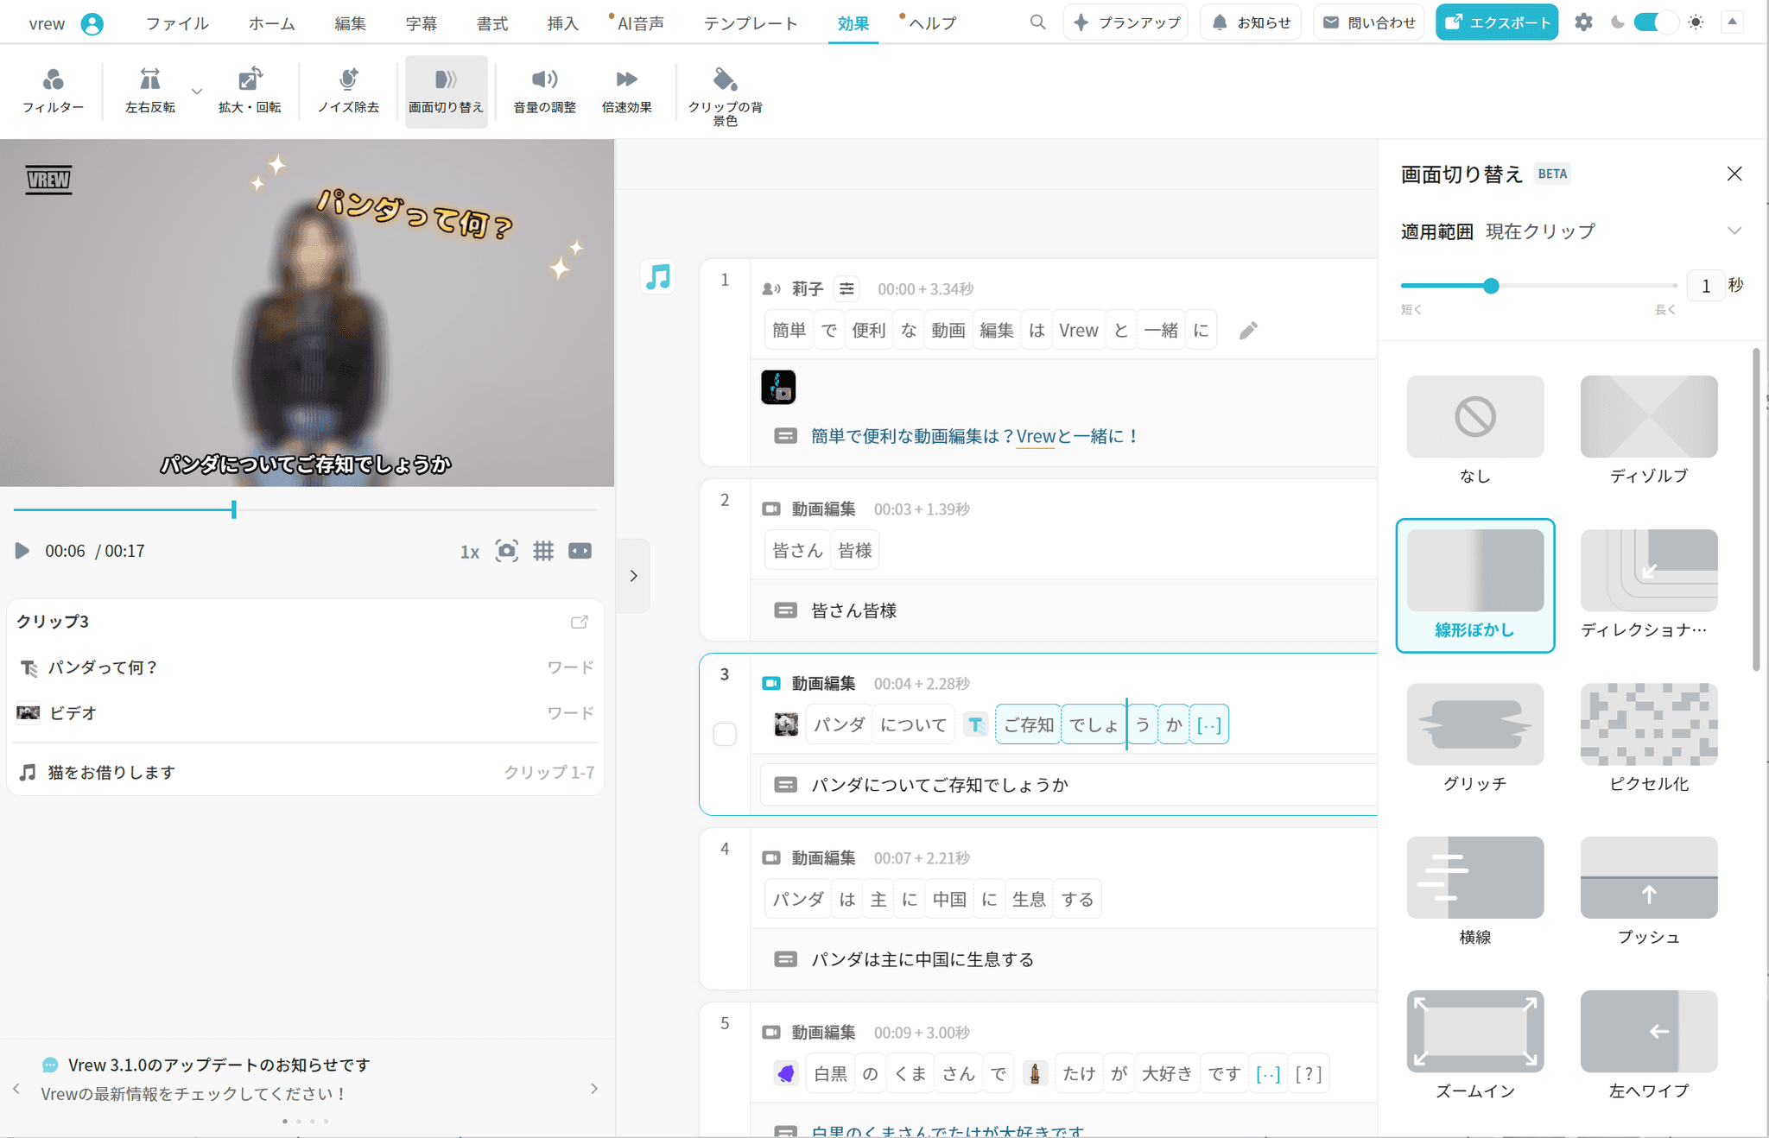Click the music note icon beside clip 1
This screenshot has height=1138, width=1769.
point(658,277)
